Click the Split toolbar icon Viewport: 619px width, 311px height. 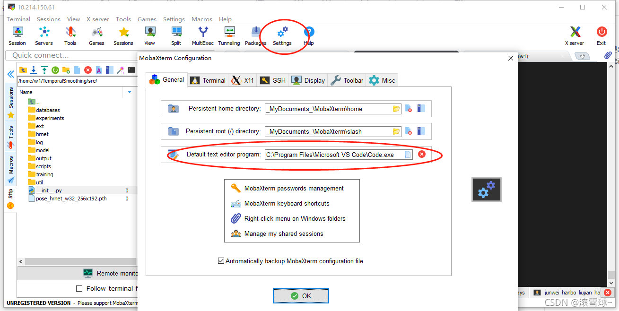(176, 36)
